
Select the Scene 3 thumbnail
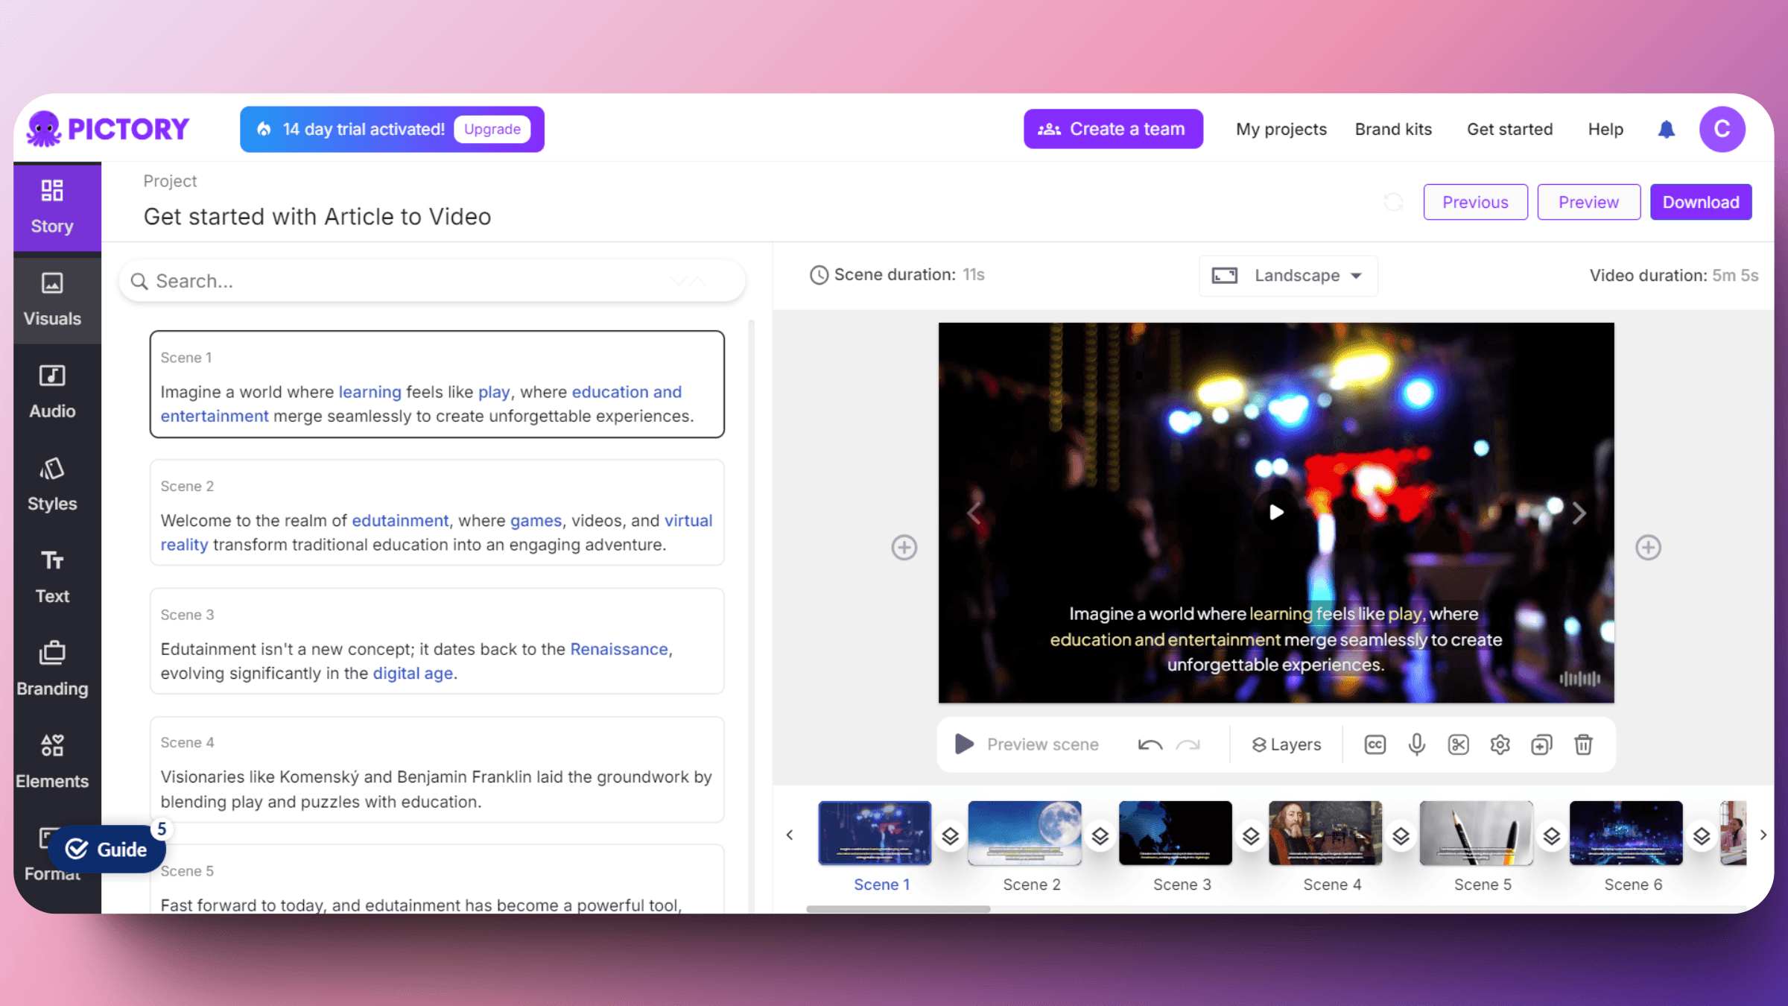coord(1175,833)
